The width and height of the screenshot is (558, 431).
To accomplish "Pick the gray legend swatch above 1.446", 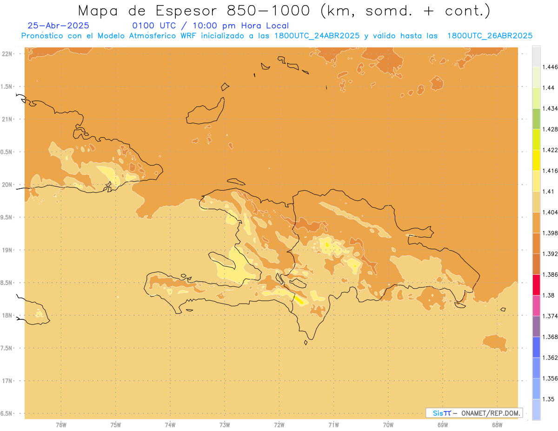I will point(536,56).
